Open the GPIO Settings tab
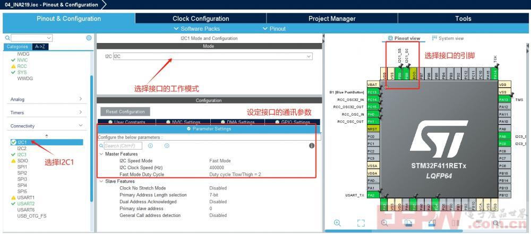531x234 pixels. pos(293,122)
